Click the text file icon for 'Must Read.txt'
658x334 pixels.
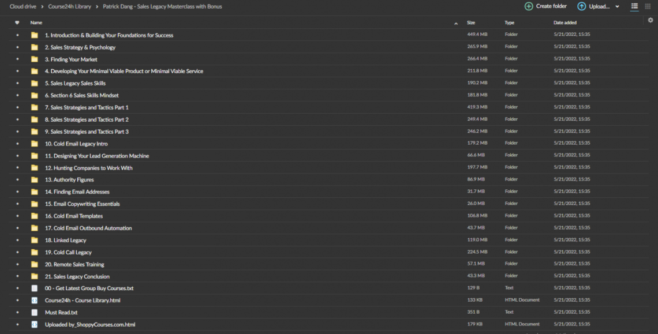tap(34, 312)
